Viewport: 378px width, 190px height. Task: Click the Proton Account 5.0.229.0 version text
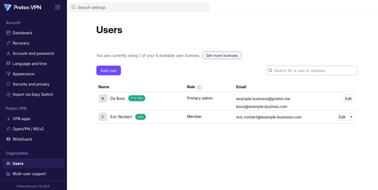(33, 186)
